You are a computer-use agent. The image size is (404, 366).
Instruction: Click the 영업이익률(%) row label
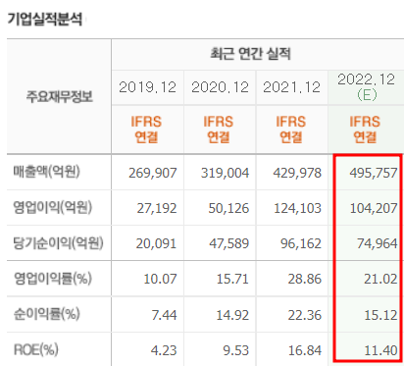pos(53,279)
